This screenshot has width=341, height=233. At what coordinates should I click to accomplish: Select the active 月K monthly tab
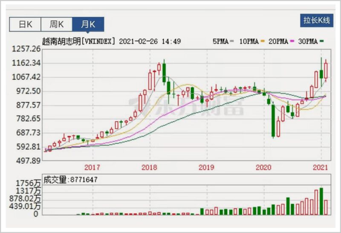click(x=88, y=24)
